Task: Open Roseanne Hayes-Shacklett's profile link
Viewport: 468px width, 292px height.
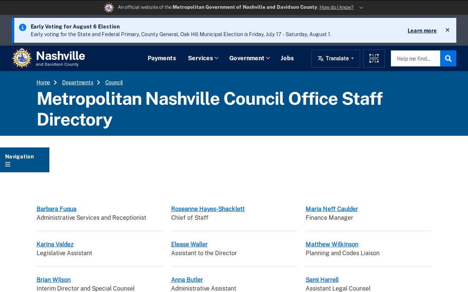Action: pyautogui.click(x=208, y=209)
